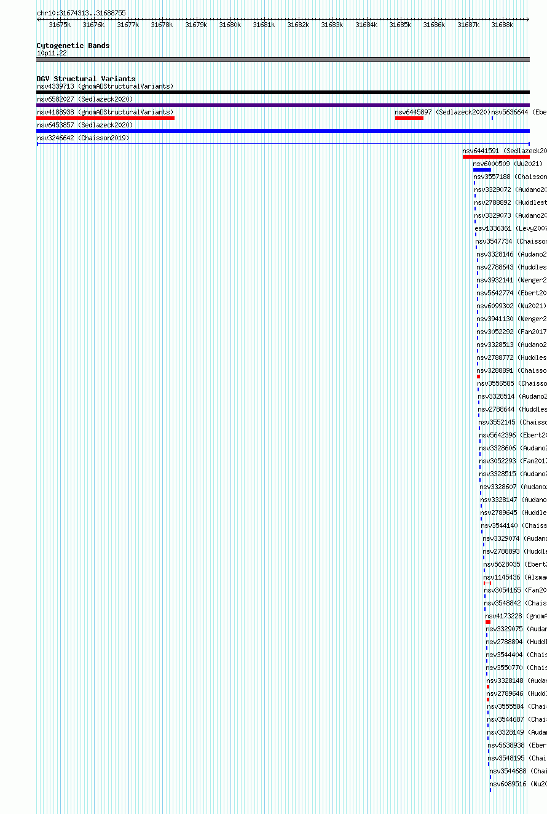Click the nsv2789646 variant label
547x814 pixels.
tap(517, 693)
